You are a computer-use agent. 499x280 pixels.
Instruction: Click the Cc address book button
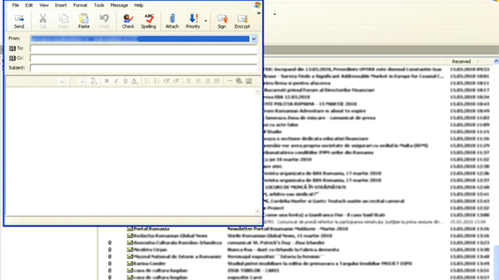point(16,58)
